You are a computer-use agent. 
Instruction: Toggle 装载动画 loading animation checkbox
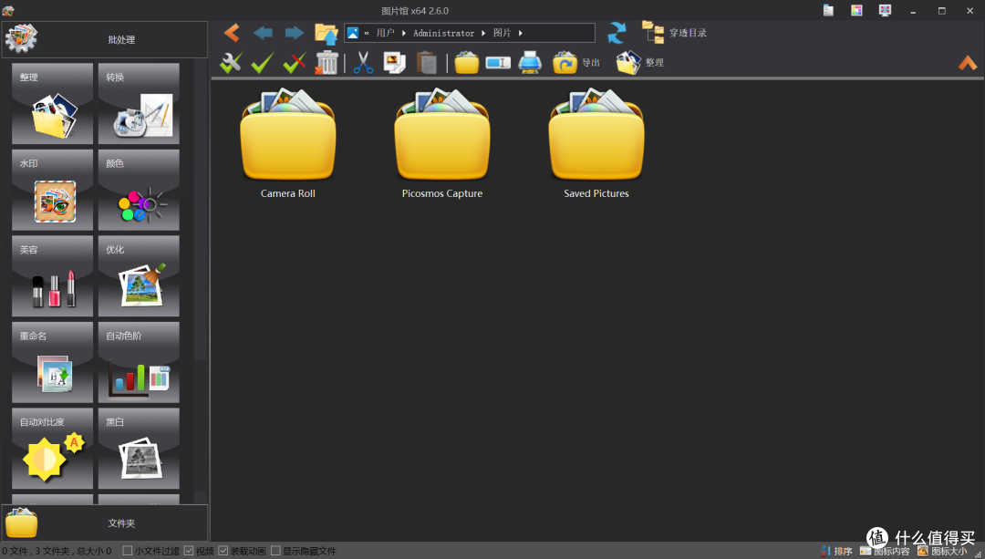[x=223, y=551]
